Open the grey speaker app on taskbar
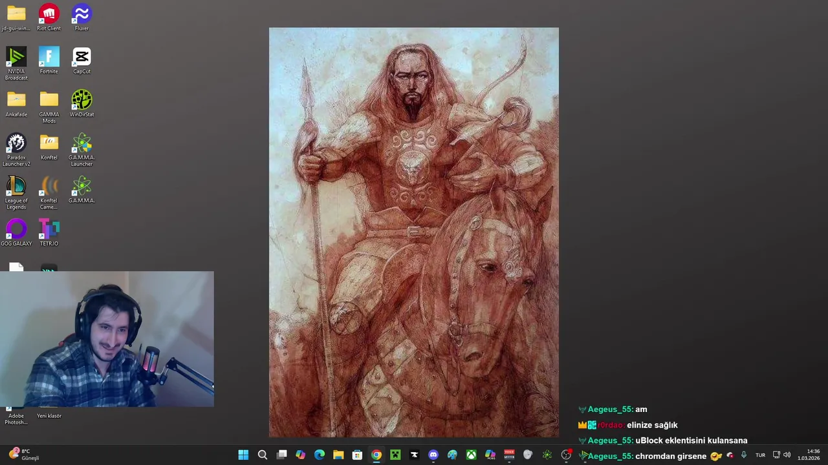 pos(528,455)
